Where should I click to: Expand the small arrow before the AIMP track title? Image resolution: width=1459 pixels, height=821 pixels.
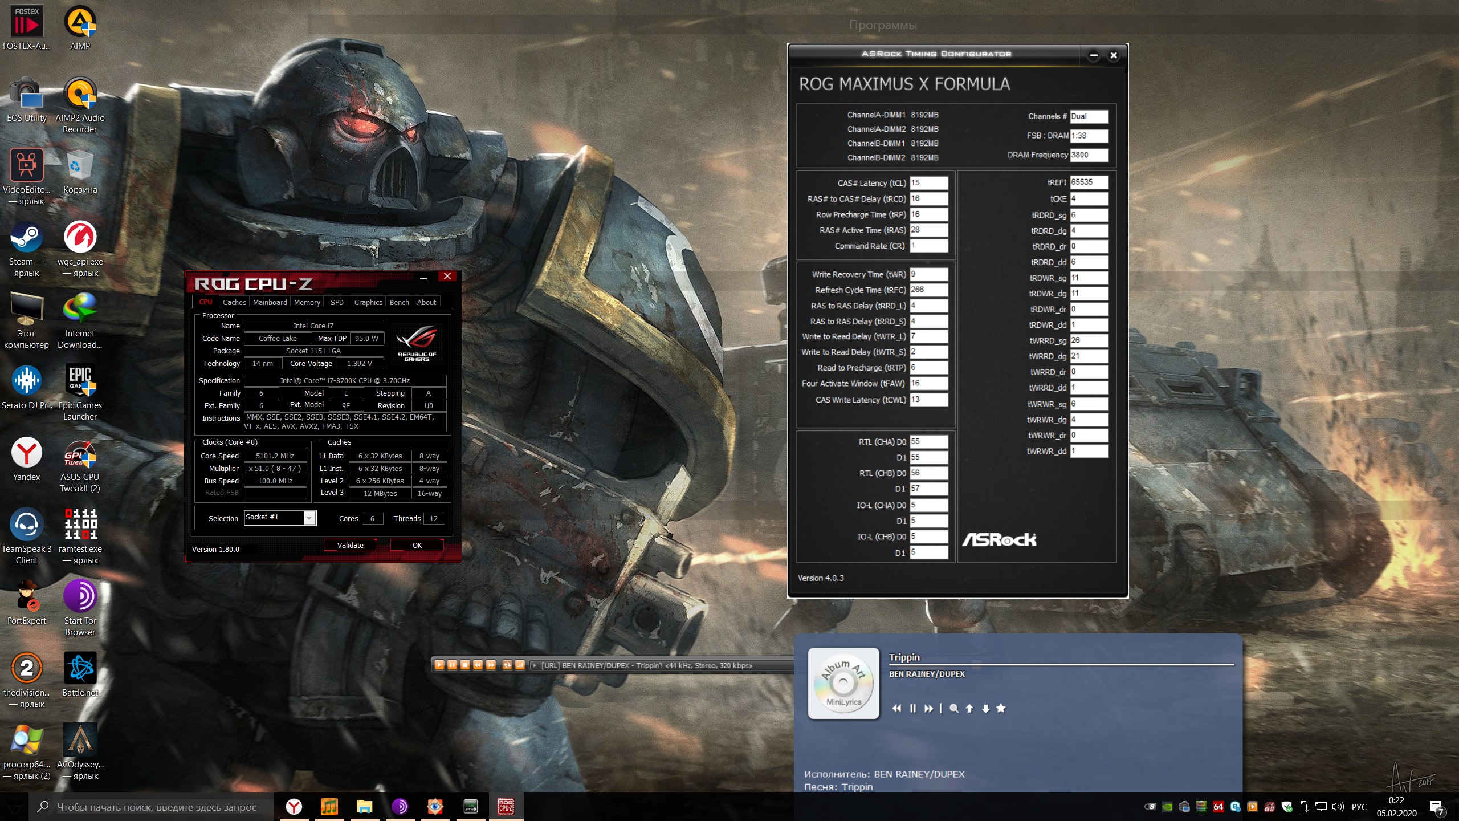(534, 665)
